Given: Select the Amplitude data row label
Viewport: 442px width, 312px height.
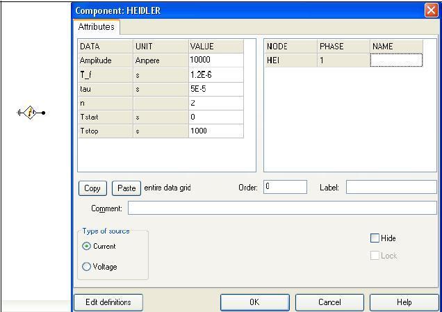Looking at the screenshot, I should pyautogui.click(x=105, y=60).
